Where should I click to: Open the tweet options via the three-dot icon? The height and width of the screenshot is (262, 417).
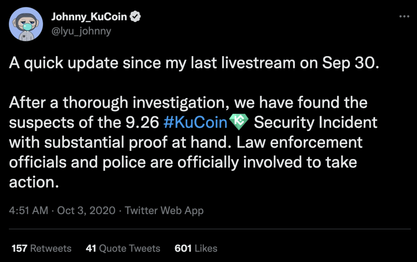coord(404,16)
